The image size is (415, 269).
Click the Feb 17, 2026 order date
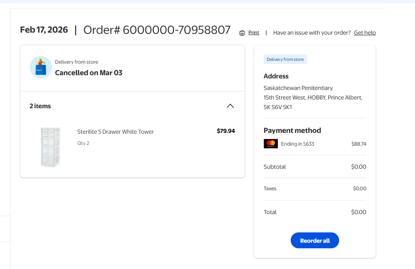point(44,30)
